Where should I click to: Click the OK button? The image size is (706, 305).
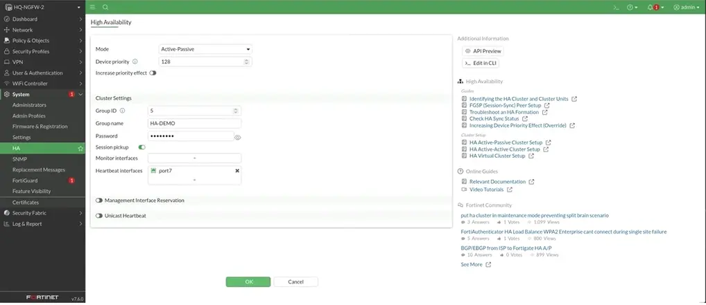[x=248, y=281]
